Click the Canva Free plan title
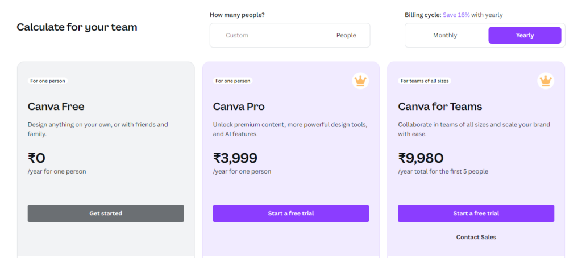This screenshot has height=258, width=582. (56, 107)
